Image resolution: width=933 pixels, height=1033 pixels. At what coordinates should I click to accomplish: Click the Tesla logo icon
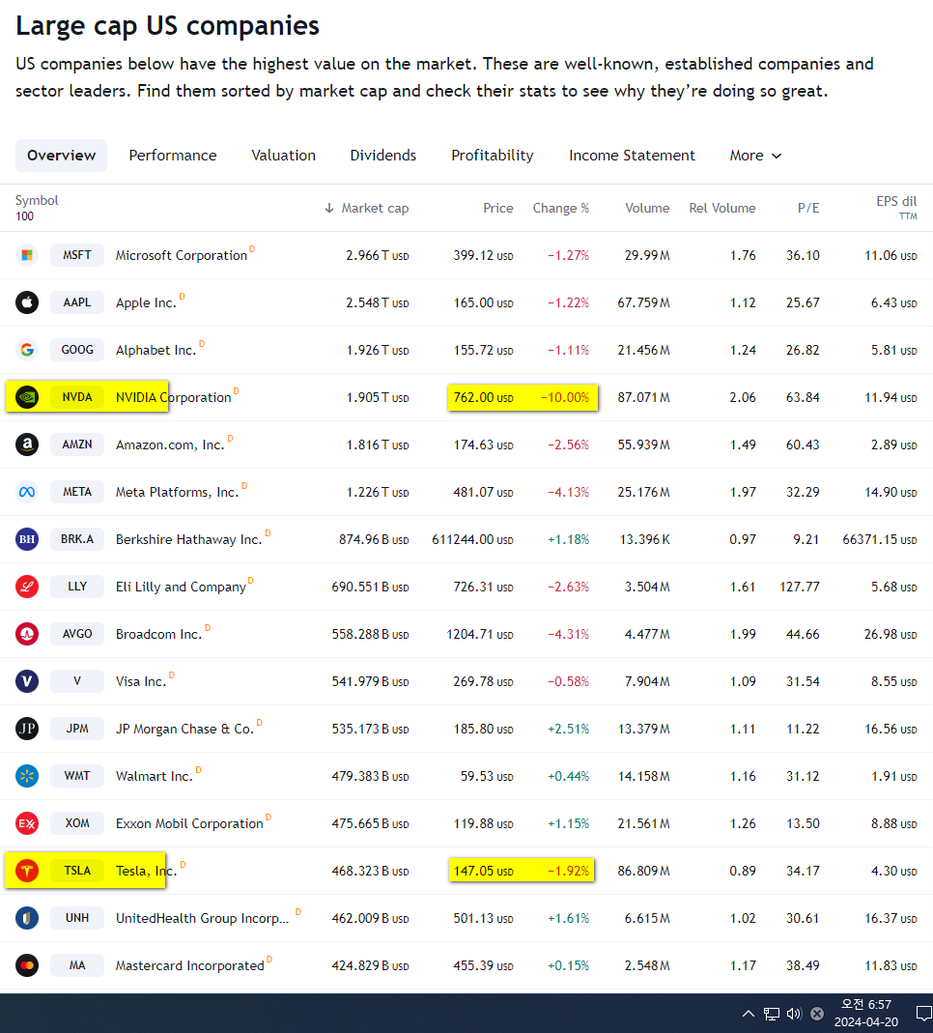coord(27,871)
